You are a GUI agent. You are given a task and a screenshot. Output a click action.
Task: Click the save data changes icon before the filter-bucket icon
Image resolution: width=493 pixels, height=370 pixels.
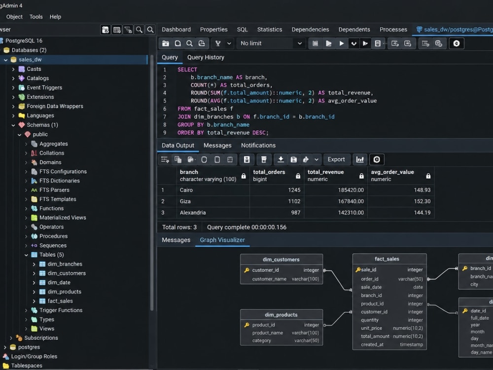(247, 159)
